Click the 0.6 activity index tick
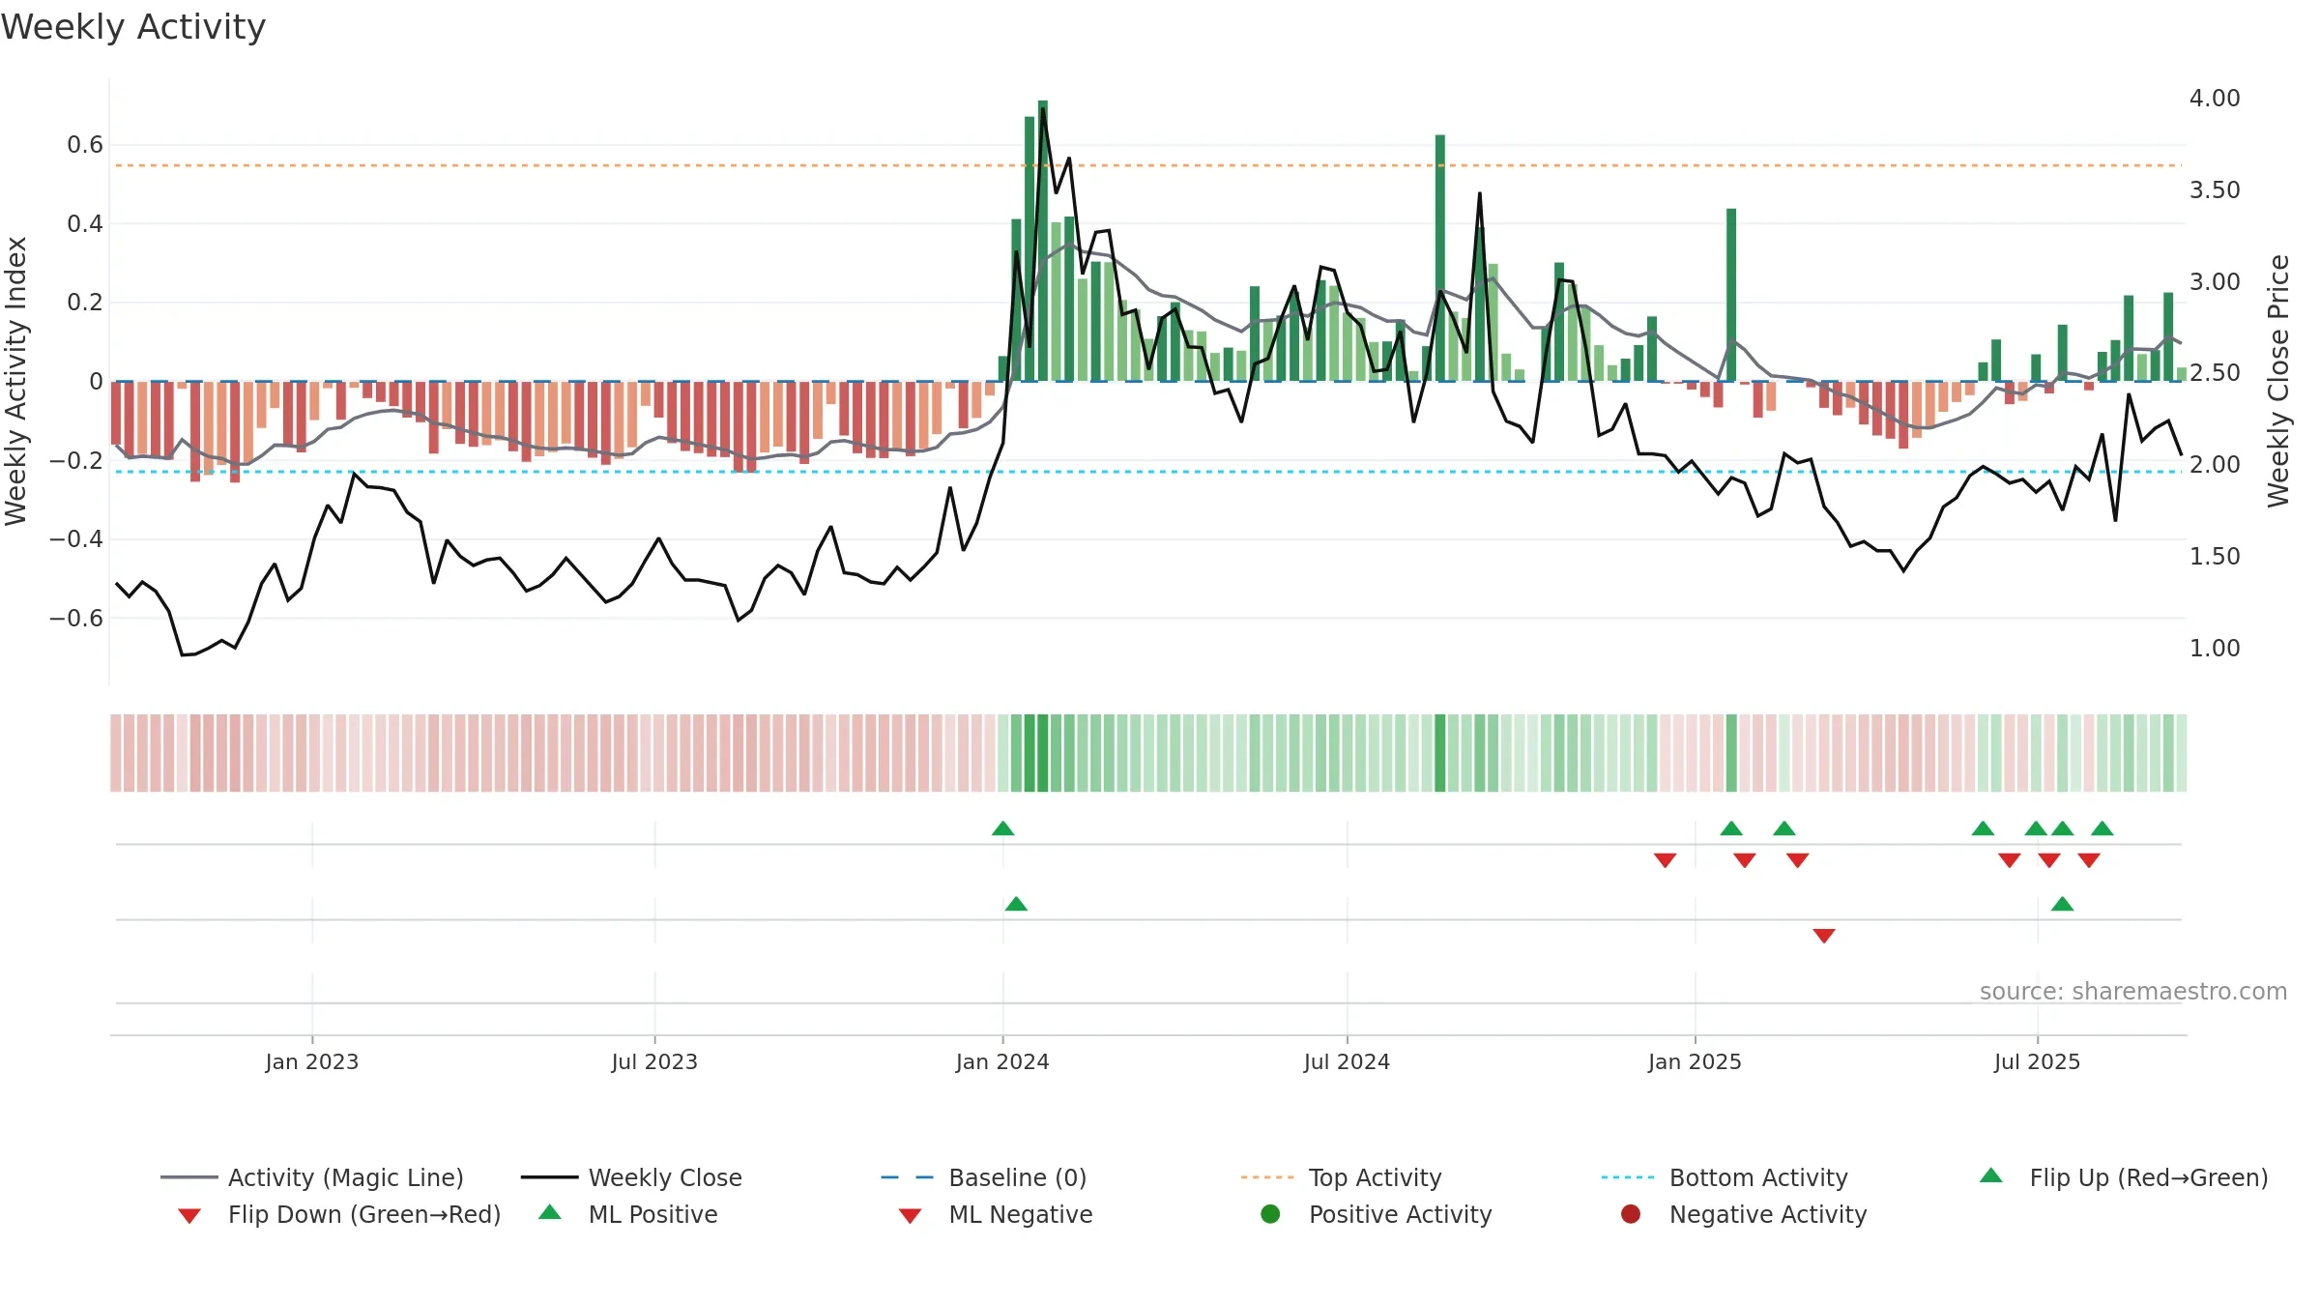The height and width of the screenshot is (1305, 2320). point(85,145)
